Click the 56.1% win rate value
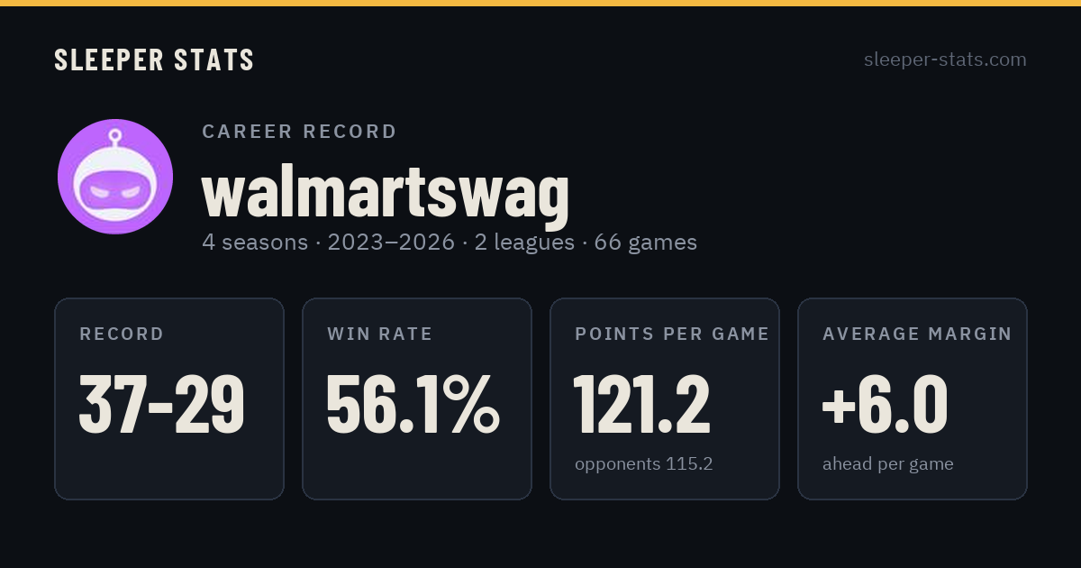1081x568 pixels. pyautogui.click(x=413, y=405)
